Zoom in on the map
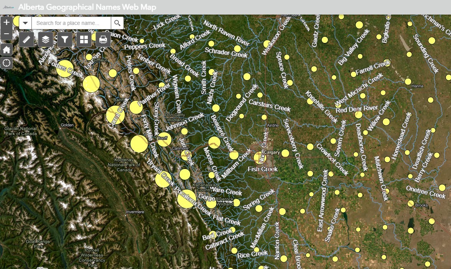The height and width of the screenshot is (269, 451). click(x=7, y=22)
